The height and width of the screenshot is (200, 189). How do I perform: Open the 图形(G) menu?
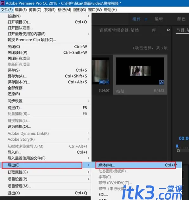click(x=79, y=10)
